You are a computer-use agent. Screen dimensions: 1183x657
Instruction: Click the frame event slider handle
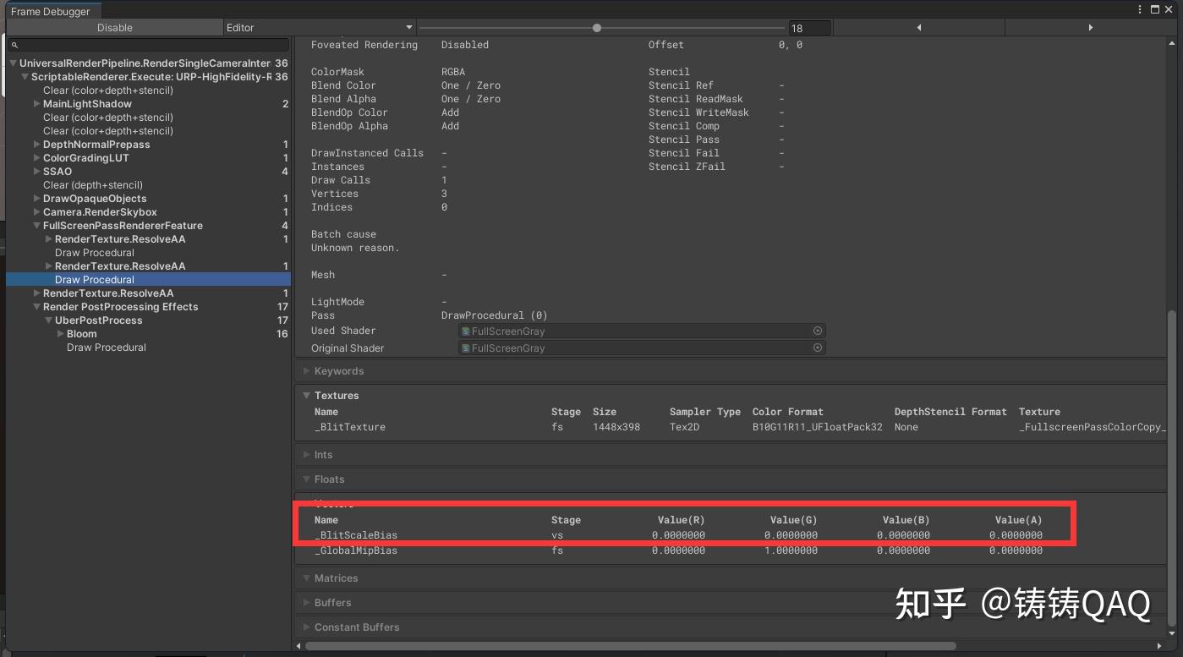(597, 28)
